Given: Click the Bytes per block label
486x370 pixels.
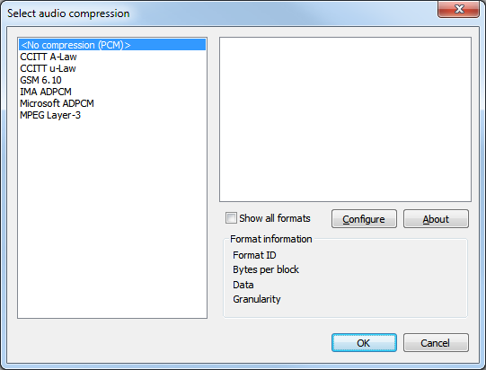Looking at the screenshot, I should pos(266,269).
